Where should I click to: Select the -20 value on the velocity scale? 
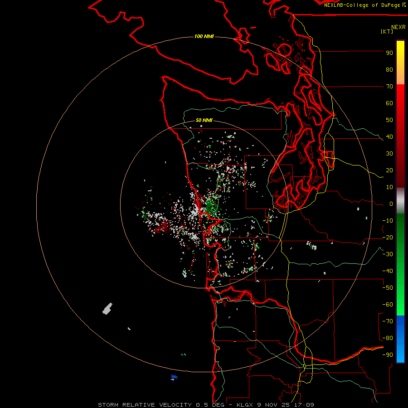[x=388, y=237]
